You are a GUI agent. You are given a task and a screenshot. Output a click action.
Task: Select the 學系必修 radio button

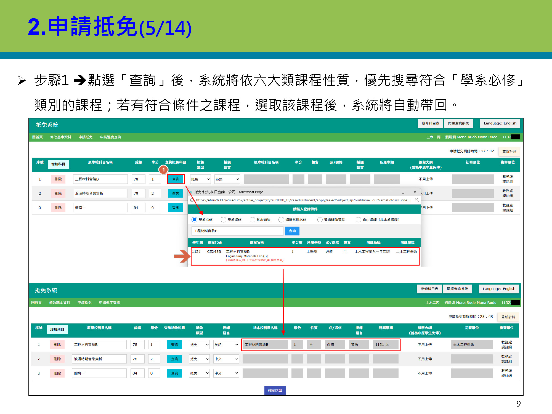coord(194,220)
